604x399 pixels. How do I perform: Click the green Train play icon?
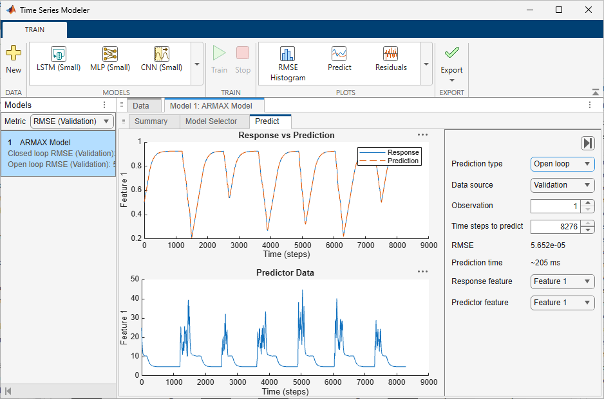[219, 53]
